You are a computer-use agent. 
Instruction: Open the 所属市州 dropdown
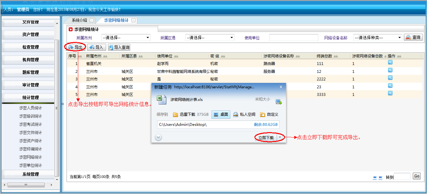click(126, 38)
